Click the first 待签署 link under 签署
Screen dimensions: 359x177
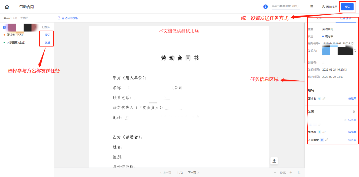point(352,120)
